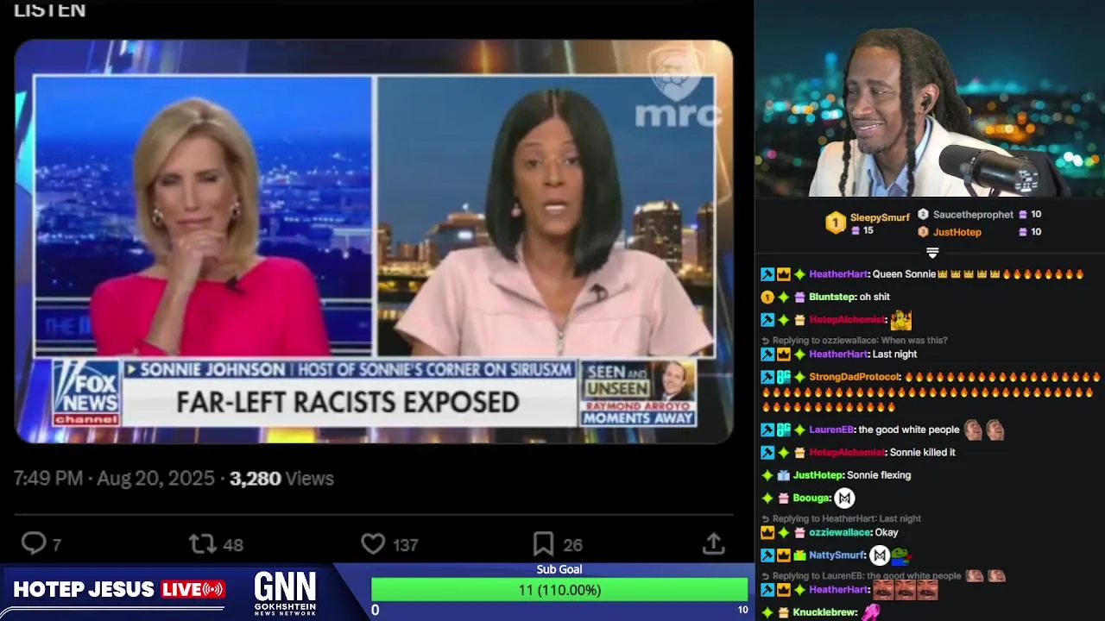
Task: Click the share upload icon
Action: (713, 543)
